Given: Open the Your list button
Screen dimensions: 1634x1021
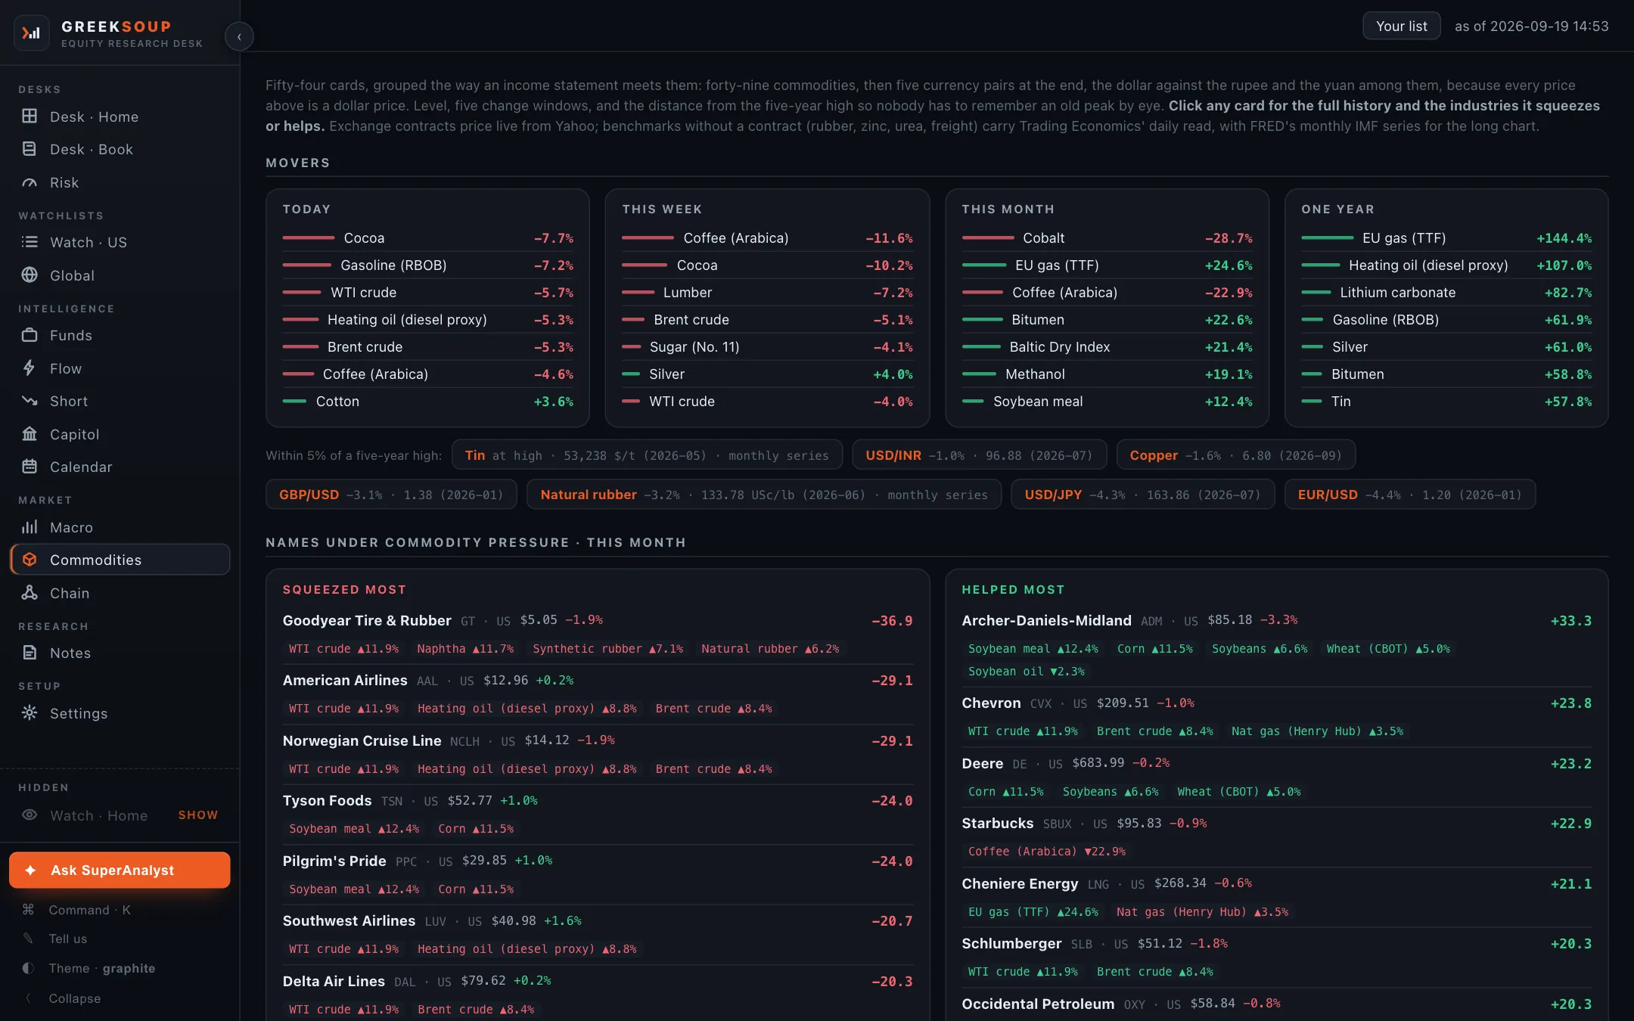Looking at the screenshot, I should [1401, 26].
